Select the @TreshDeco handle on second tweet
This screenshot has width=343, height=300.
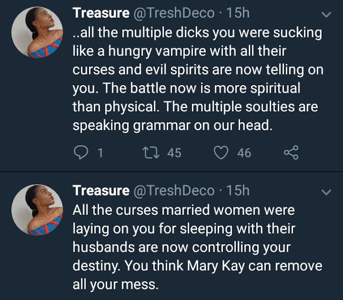click(x=173, y=190)
